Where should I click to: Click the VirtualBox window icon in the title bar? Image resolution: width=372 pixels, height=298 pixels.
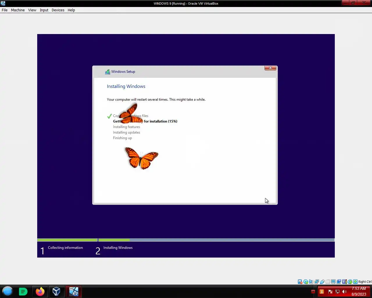point(3,3)
